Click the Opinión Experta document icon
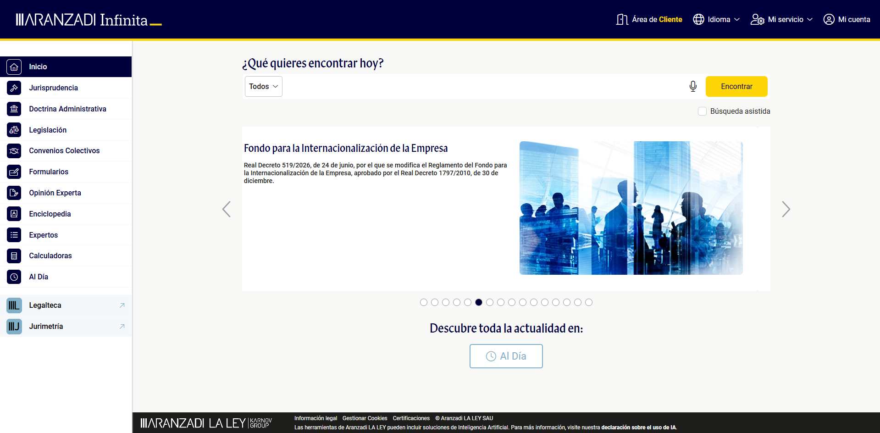Viewport: 880px width, 433px height. 14,193
